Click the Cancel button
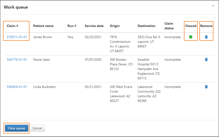The width and height of the screenshot is (219, 137). tap(37, 128)
